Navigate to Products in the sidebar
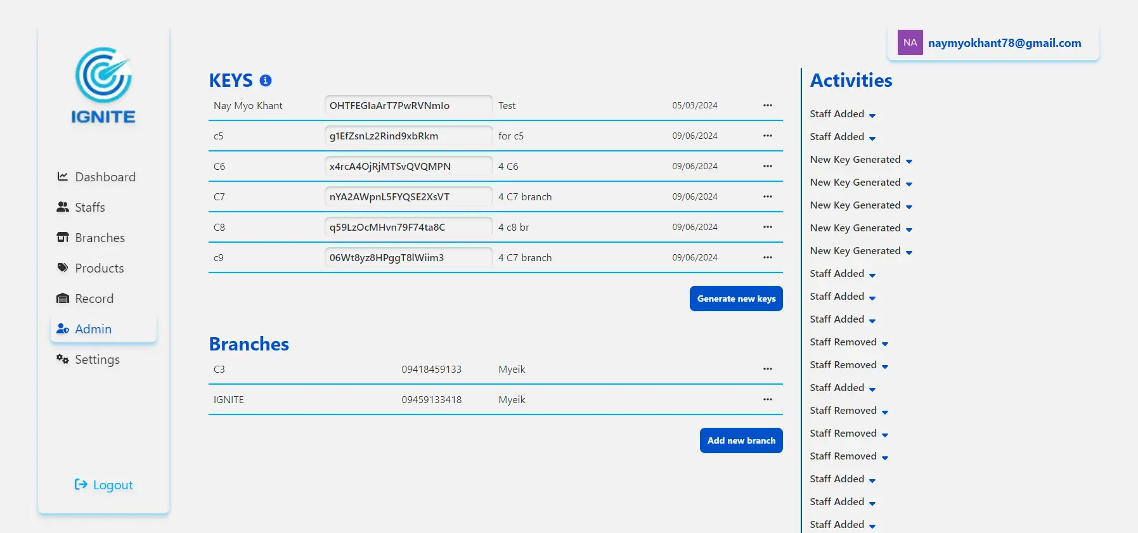 point(99,268)
